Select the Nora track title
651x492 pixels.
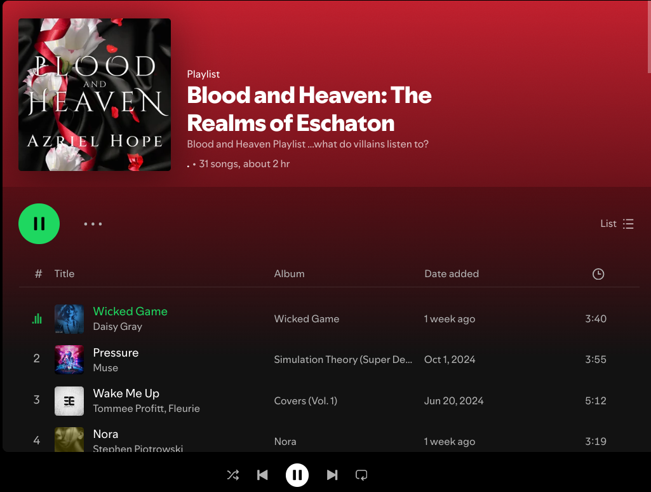106,434
